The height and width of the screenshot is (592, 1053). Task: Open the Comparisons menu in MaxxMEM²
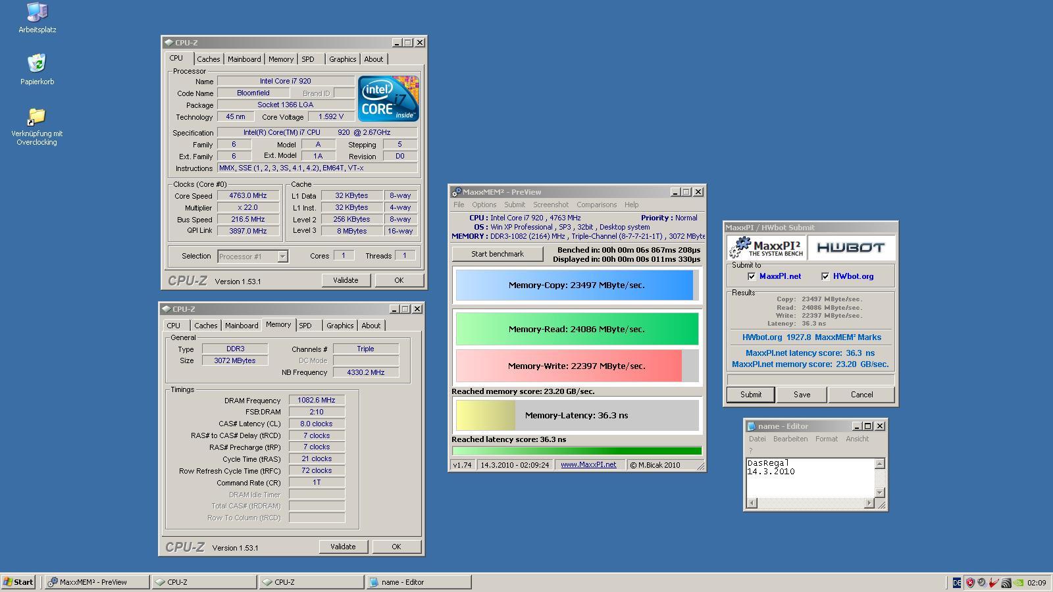(597, 205)
